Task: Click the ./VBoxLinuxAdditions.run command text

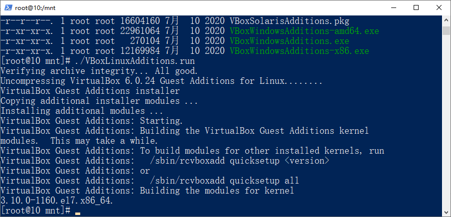Action: coord(135,61)
